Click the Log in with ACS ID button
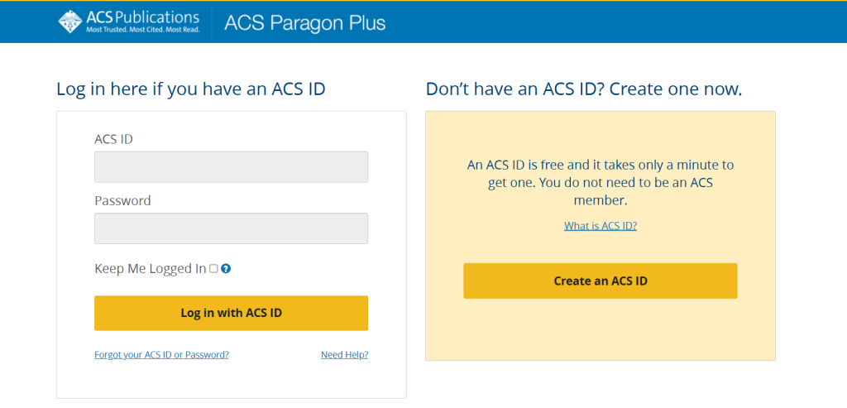 tap(232, 313)
